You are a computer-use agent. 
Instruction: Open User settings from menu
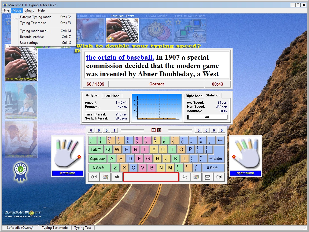pyautogui.click(x=44, y=43)
